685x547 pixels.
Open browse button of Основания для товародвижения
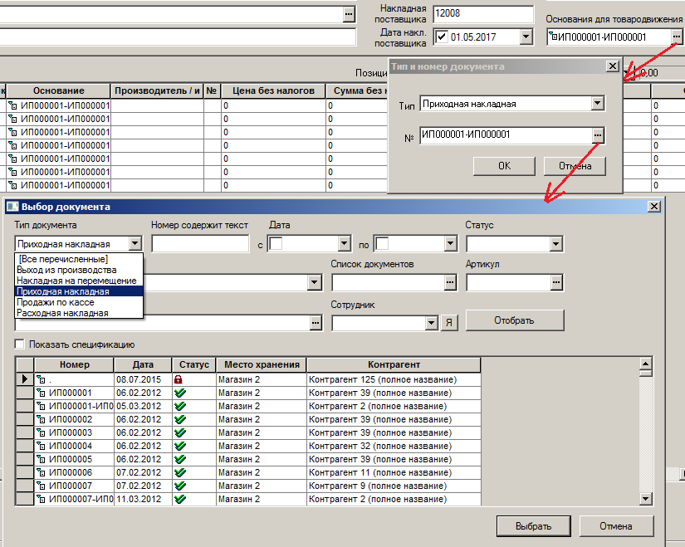click(676, 37)
